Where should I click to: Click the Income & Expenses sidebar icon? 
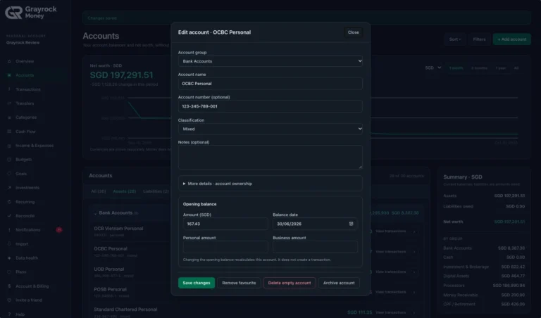pos(9,146)
